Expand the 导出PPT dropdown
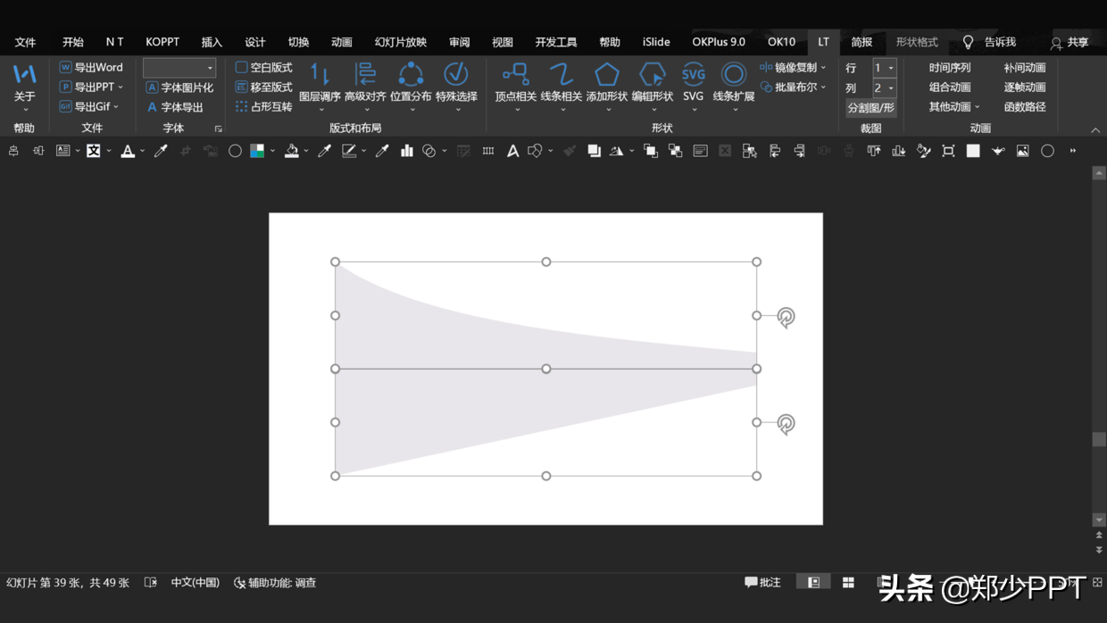1107x623 pixels. [121, 87]
